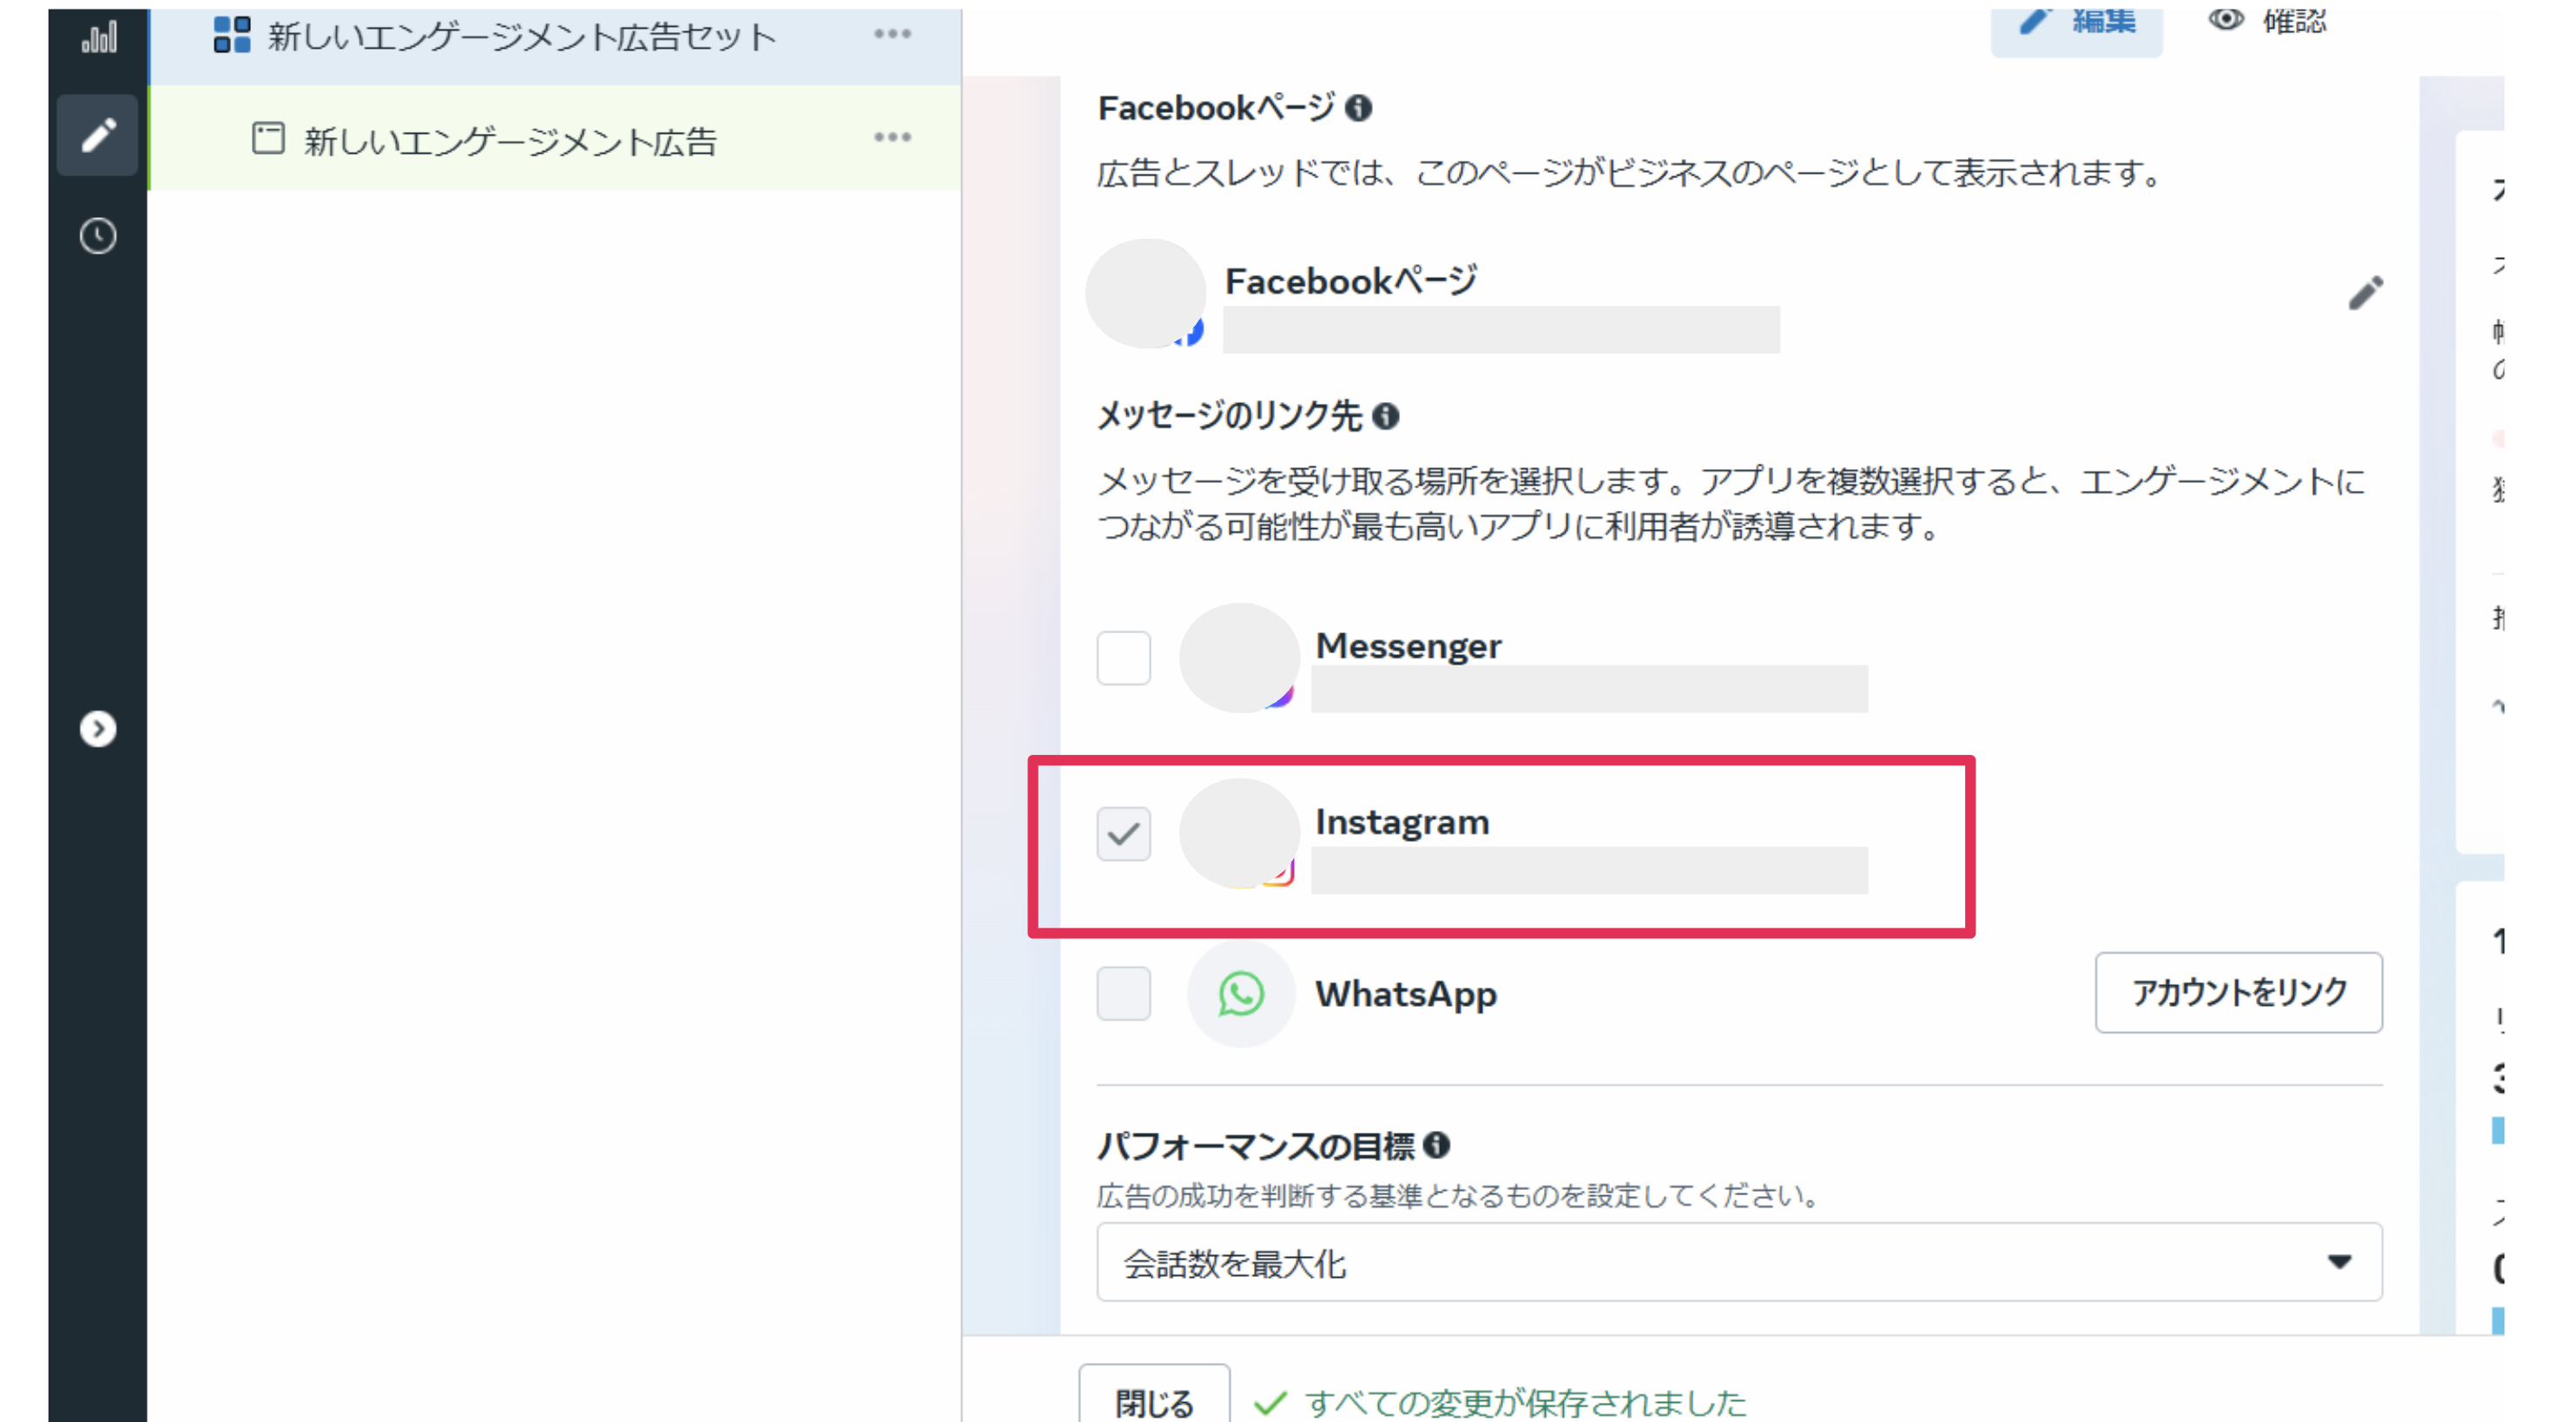Open the 会話数を最大化 dropdown

1739,1262
